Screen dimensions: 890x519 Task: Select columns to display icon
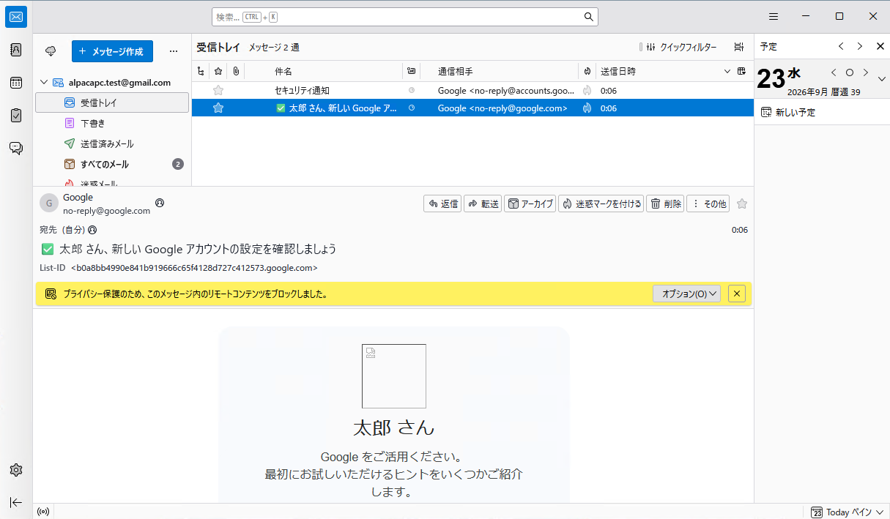coord(741,71)
